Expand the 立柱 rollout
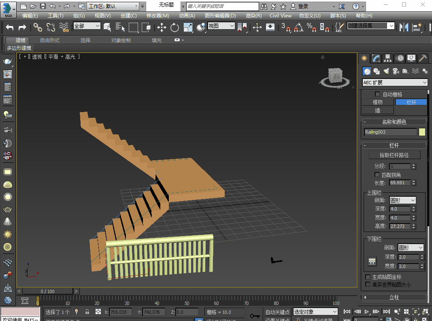Viewport: 432px width, 321px height. 394,297
